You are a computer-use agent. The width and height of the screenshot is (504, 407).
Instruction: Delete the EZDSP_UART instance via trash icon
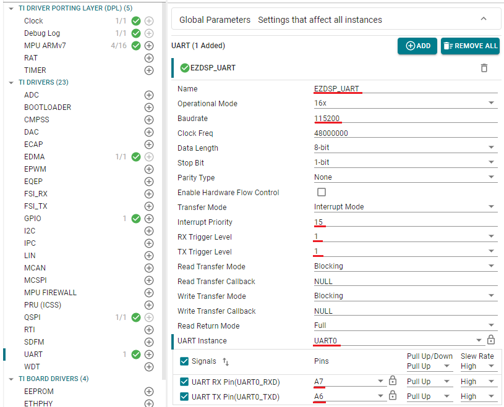click(x=484, y=68)
